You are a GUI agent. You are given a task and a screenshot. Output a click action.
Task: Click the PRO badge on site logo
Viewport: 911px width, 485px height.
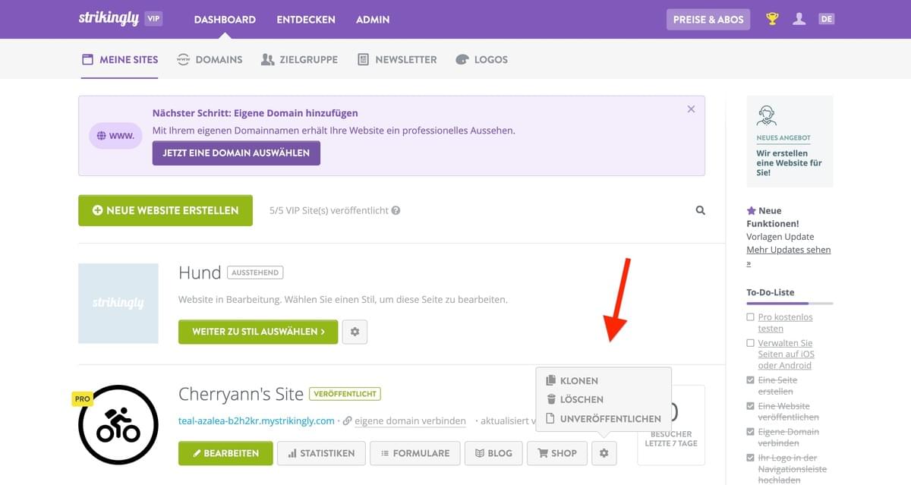82,398
